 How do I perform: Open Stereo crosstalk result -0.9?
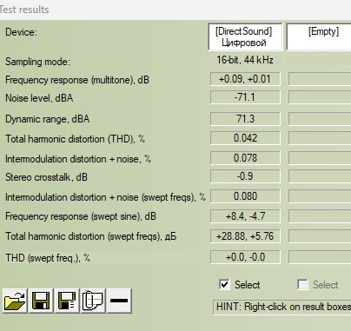[245, 176]
